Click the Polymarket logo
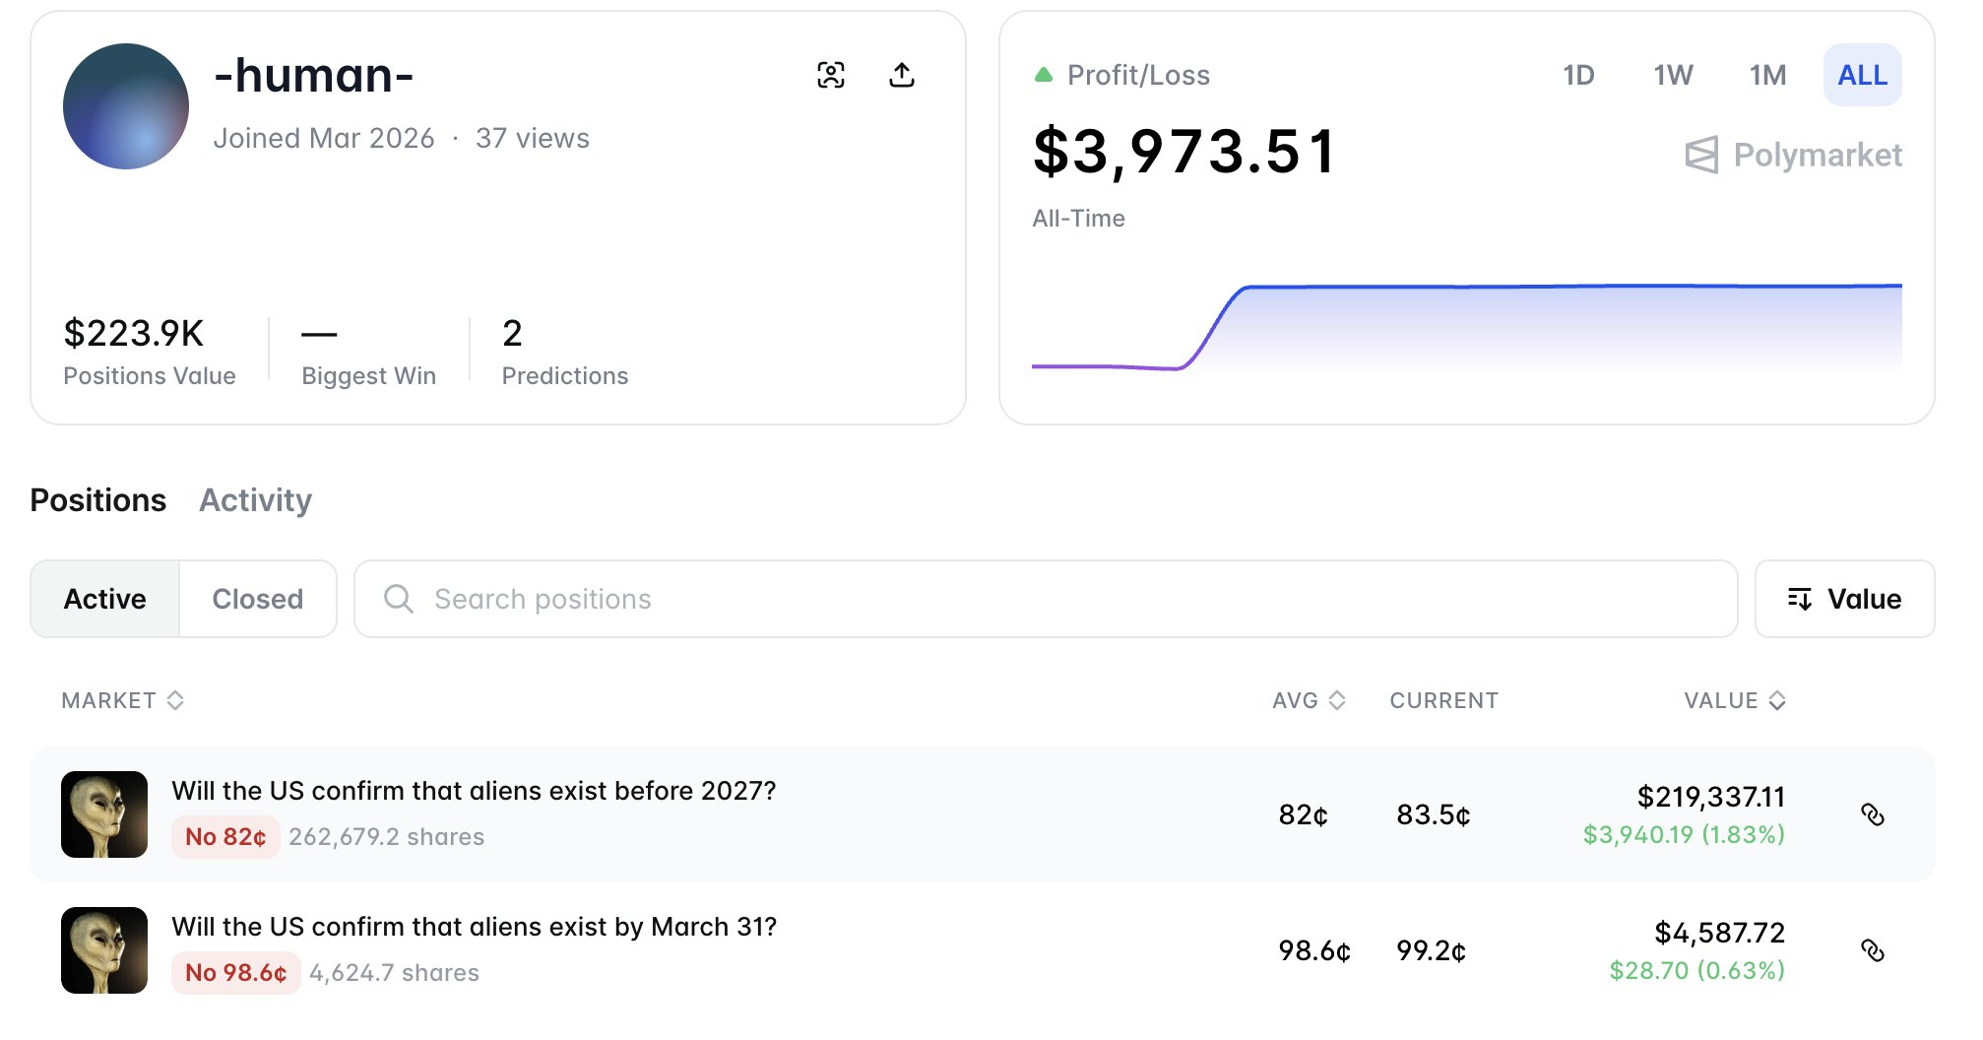Screen dimensions: 1983x1040 tap(1793, 155)
